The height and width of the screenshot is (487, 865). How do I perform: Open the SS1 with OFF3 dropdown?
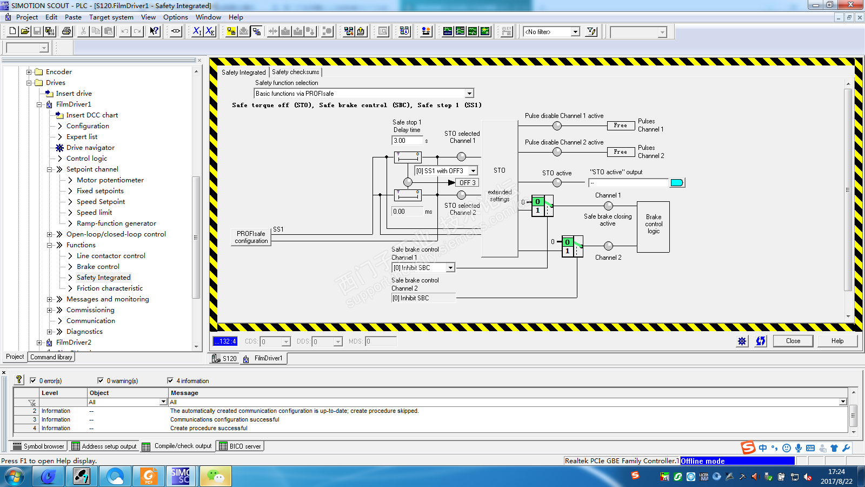coord(473,171)
